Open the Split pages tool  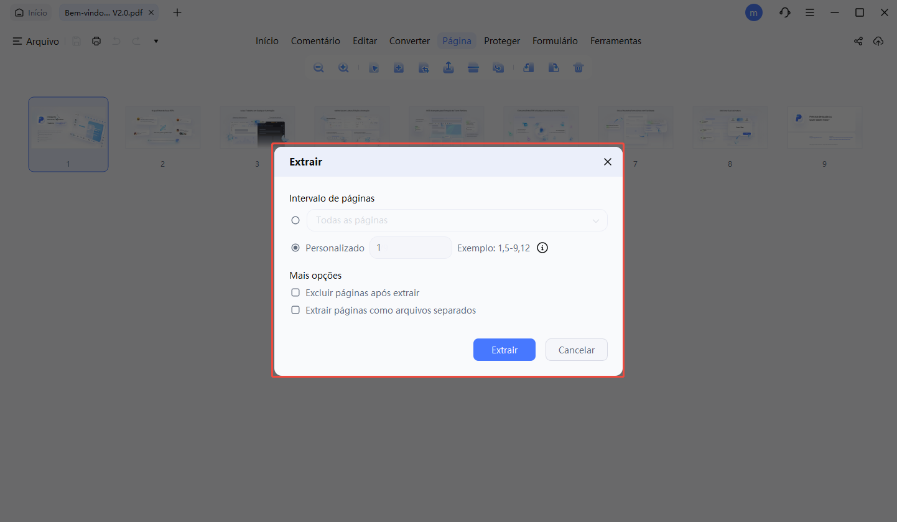(x=473, y=67)
